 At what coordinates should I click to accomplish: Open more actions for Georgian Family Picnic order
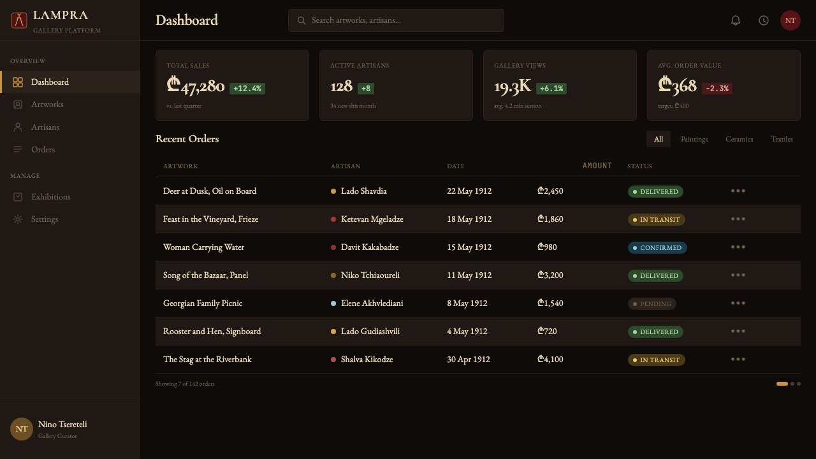point(738,303)
